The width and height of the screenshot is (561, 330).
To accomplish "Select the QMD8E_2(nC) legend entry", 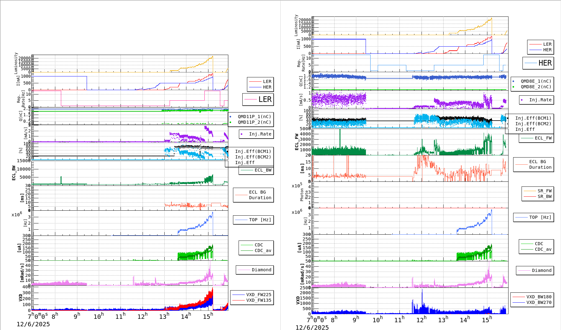I will [x=536, y=87].
